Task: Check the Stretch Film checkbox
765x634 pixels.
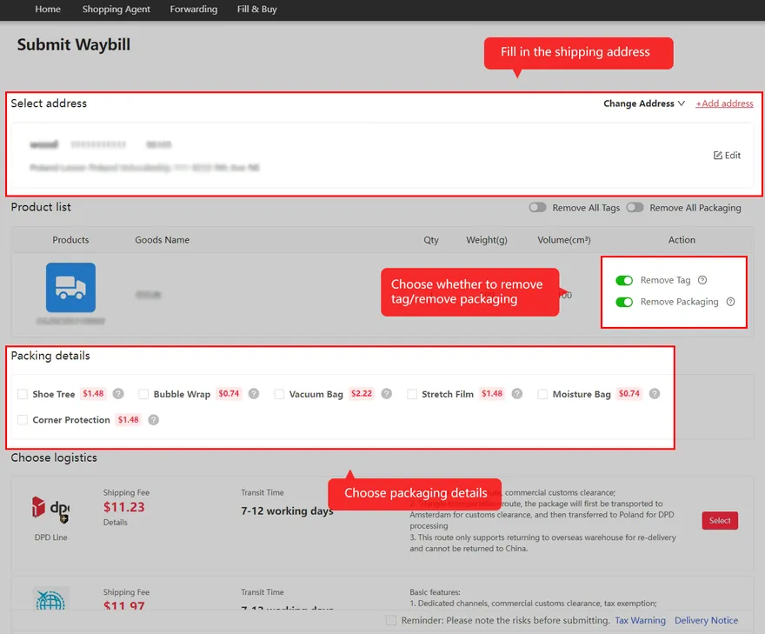Action: pos(412,394)
